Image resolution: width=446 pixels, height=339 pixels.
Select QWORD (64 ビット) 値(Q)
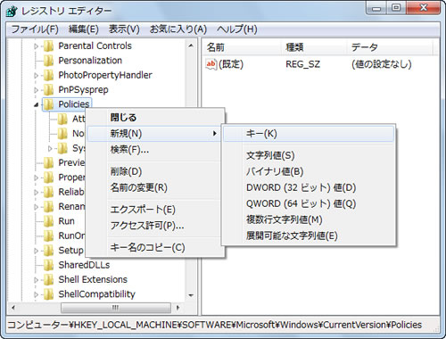[309, 203]
